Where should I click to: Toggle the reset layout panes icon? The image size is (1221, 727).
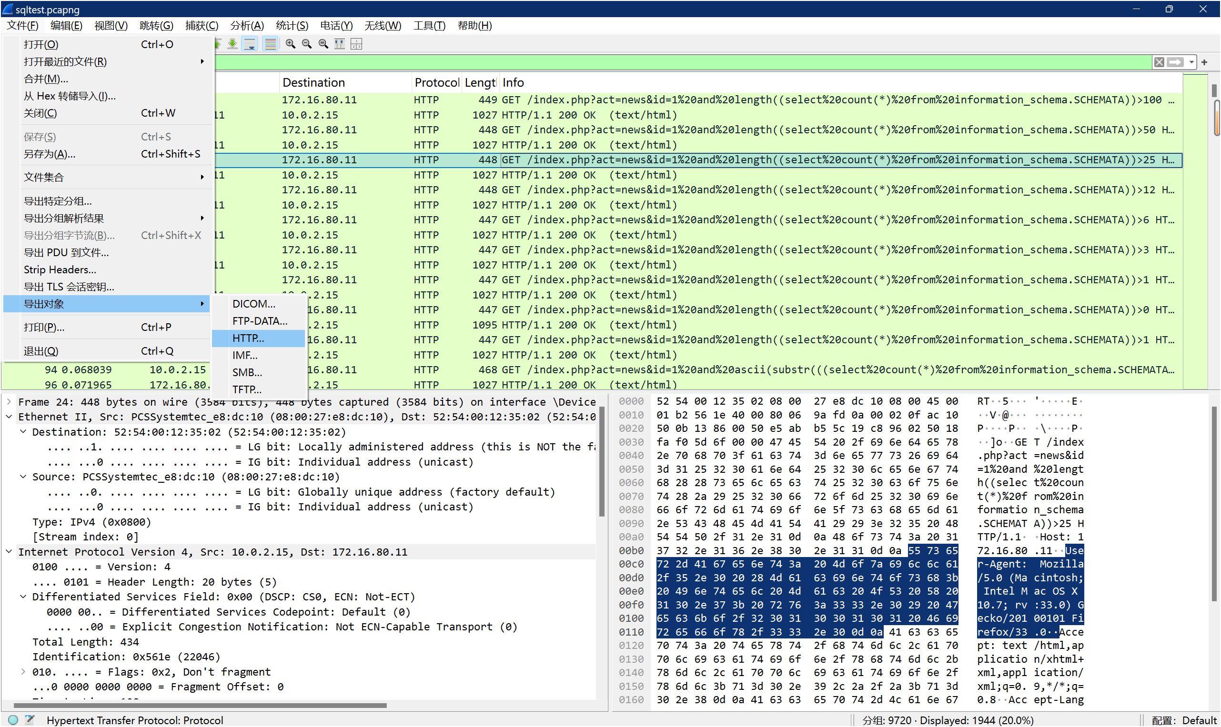point(356,44)
